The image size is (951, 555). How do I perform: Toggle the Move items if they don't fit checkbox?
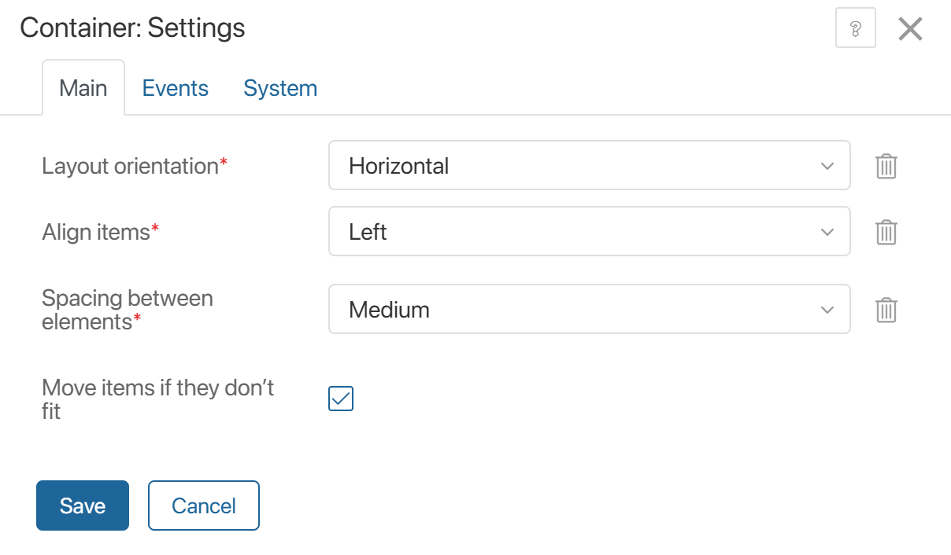(x=341, y=399)
